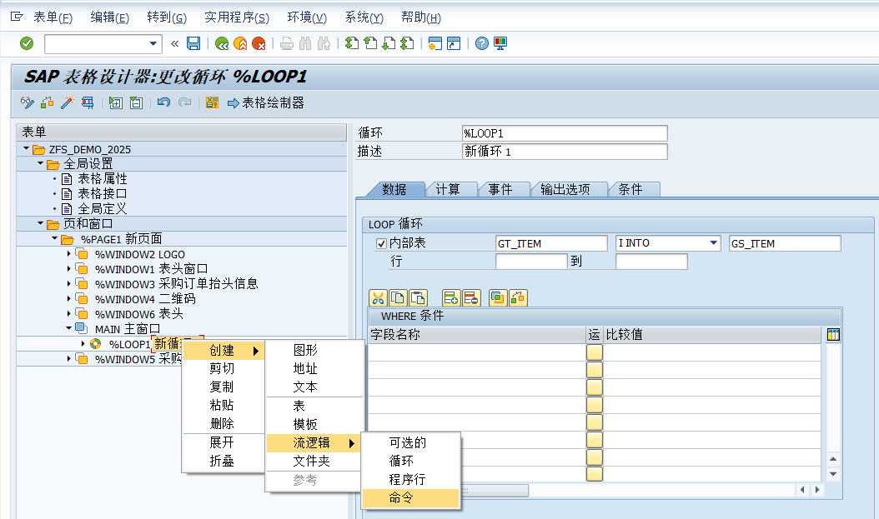Screen dimensions: 879x519
Task: Click the first row operator button in WHERE table
Action: click(595, 352)
